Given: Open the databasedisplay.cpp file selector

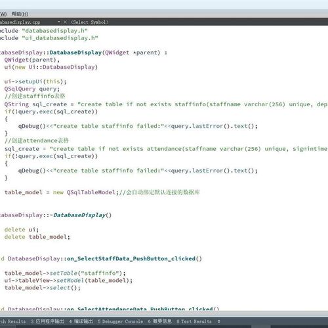Looking at the screenshot, I should (20, 22).
